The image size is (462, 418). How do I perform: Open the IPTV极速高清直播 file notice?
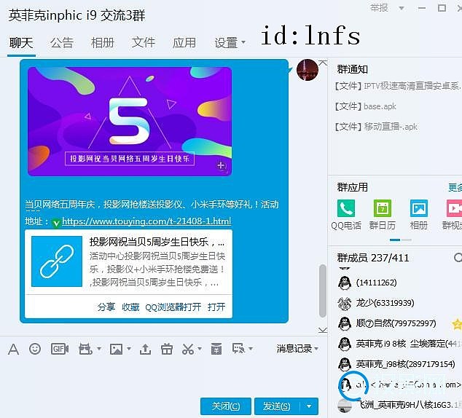(397, 86)
